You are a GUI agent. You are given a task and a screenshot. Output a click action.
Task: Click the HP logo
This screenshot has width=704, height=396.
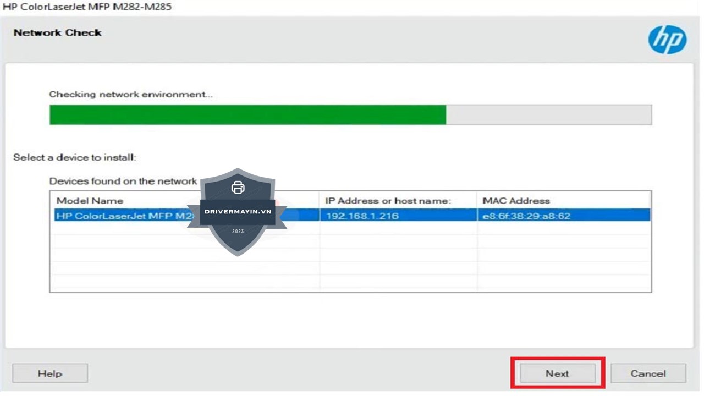pyautogui.click(x=667, y=40)
